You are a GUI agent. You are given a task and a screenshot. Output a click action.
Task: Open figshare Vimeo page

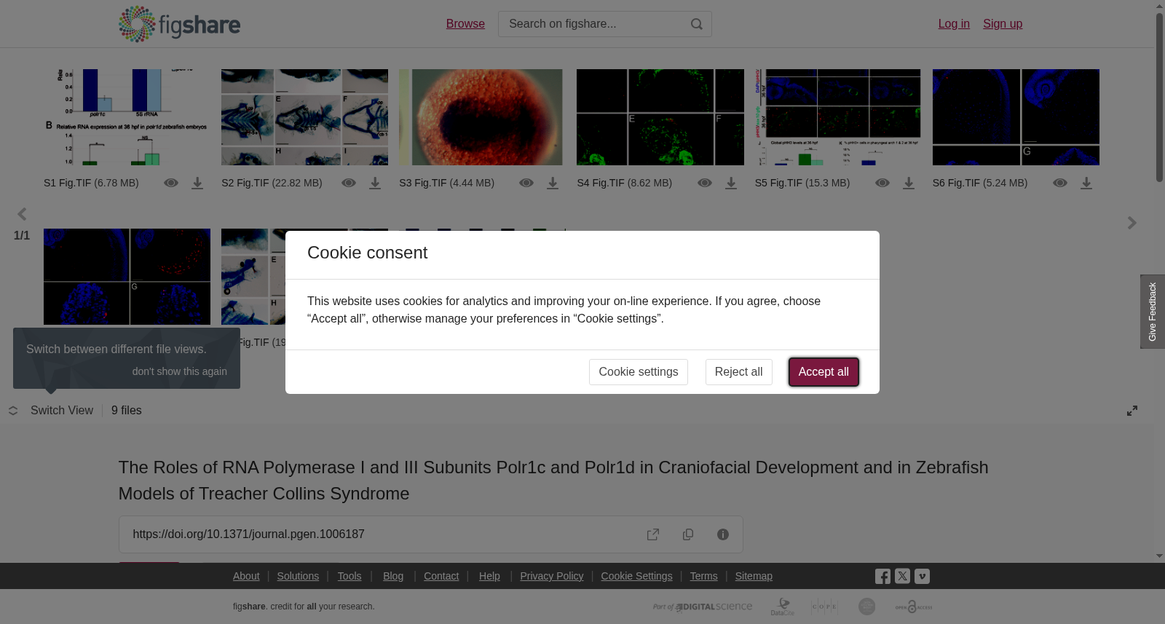pyautogui.click(x=922, y=576)
